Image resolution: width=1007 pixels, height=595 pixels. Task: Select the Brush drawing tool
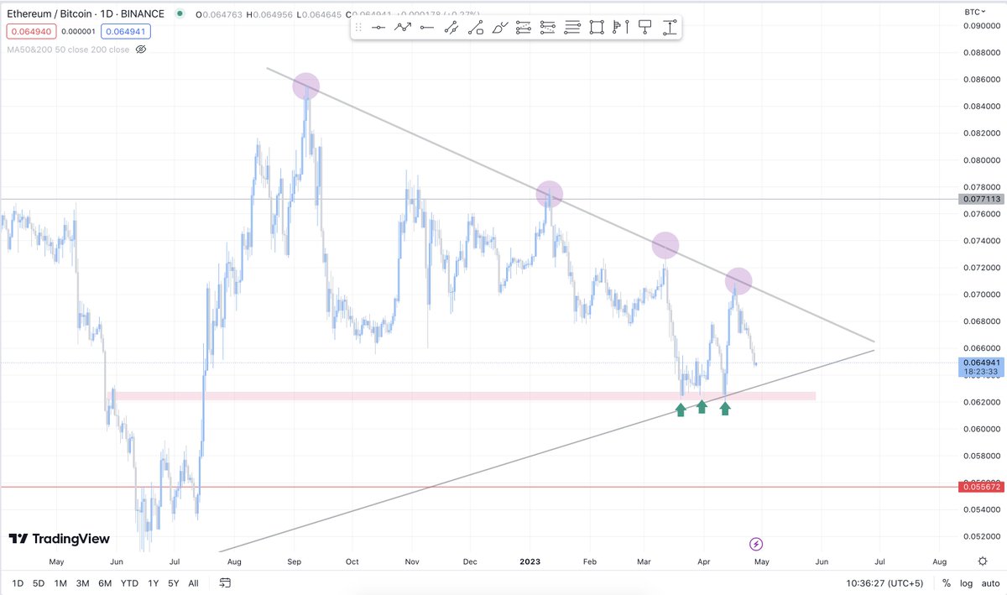(498, 27)
